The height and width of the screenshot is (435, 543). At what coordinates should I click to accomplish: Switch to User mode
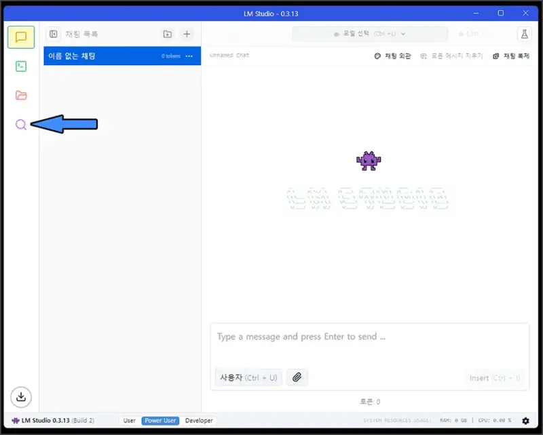[130, 421]
